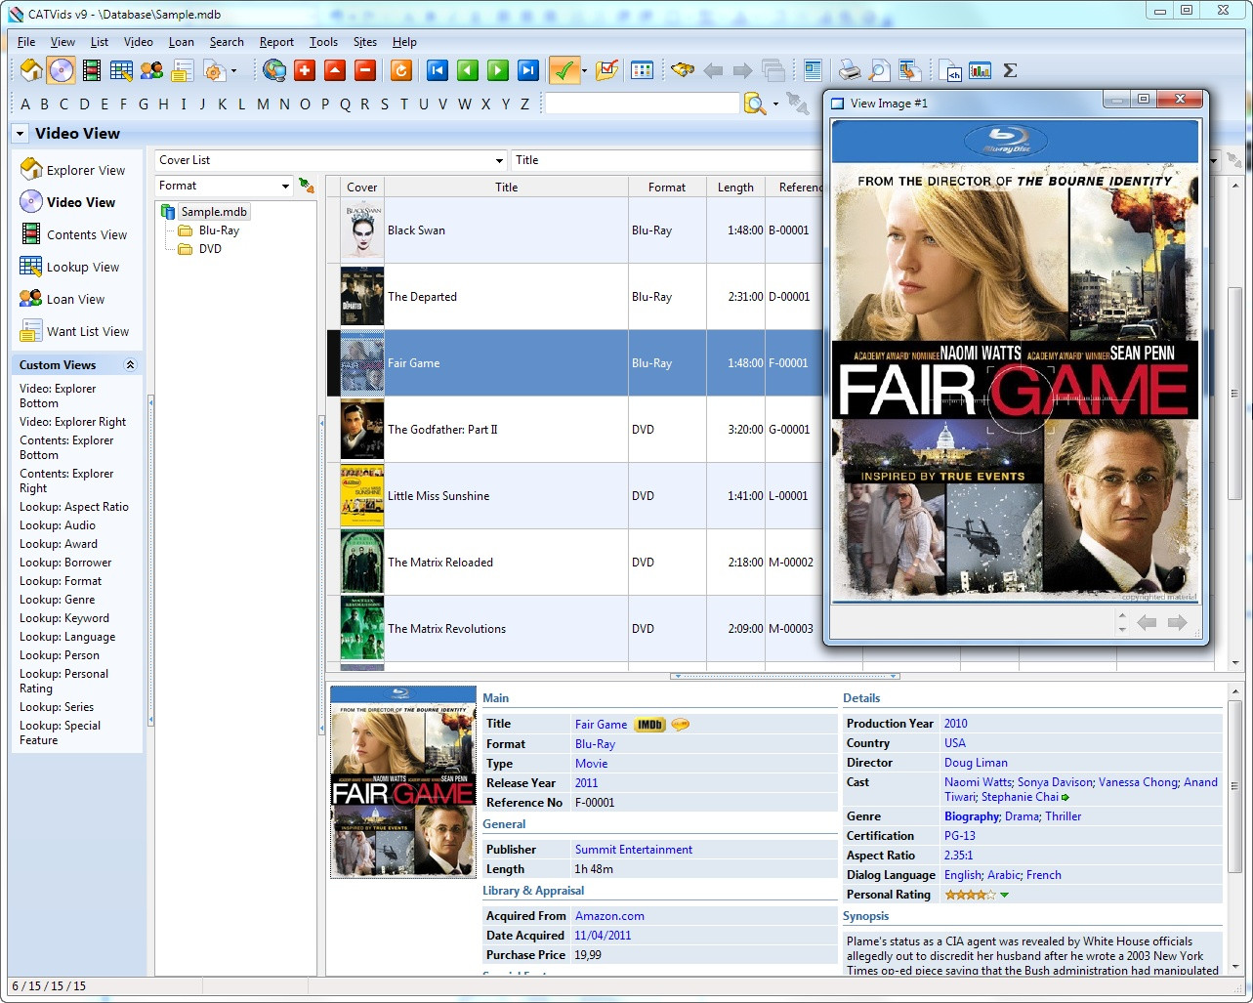Screen dimensions: 1253x1003
Task: Click the Sigma summary toolbar icon
Action: (x=1010, y=70)
